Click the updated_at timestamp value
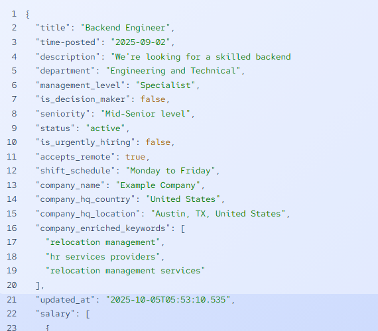 (x=168, y=300)
